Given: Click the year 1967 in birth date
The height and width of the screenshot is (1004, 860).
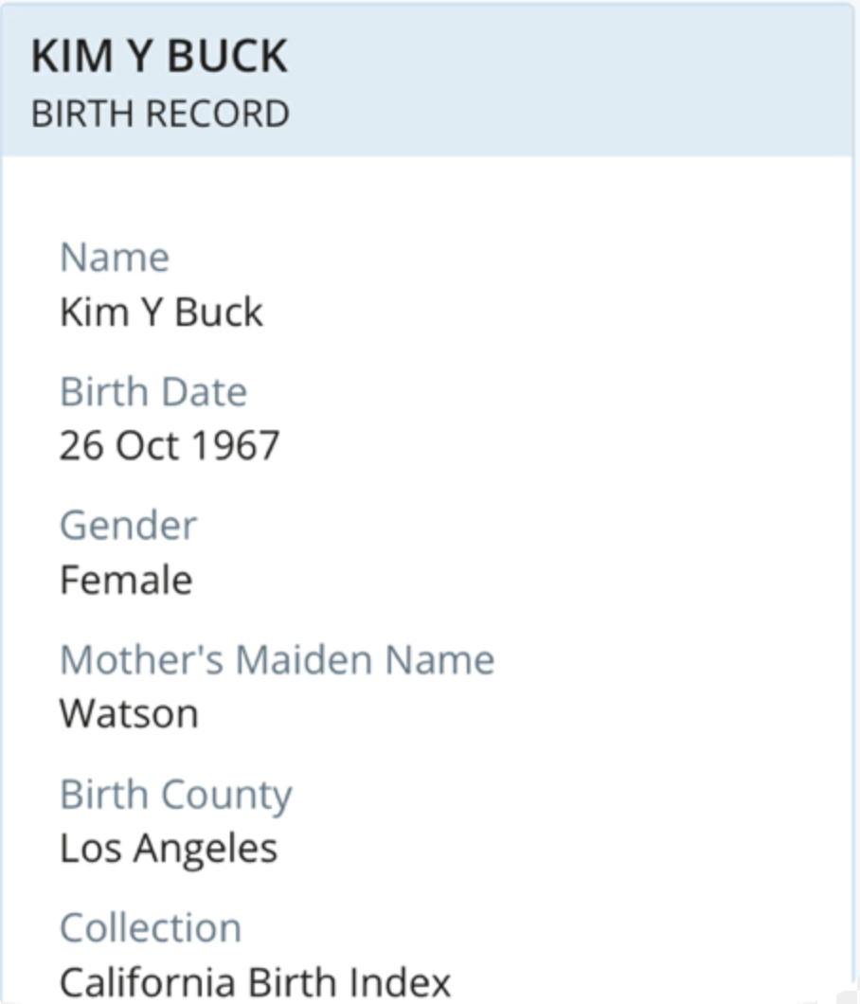Looking at the screenshot, I should click(235, 446).
